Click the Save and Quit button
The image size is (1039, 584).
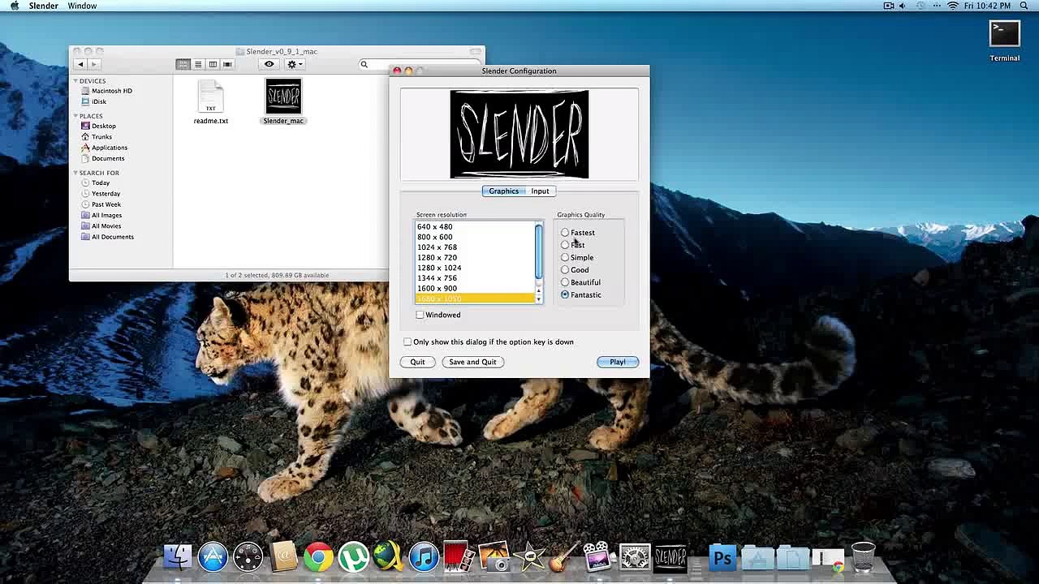(x=472, y=362)
